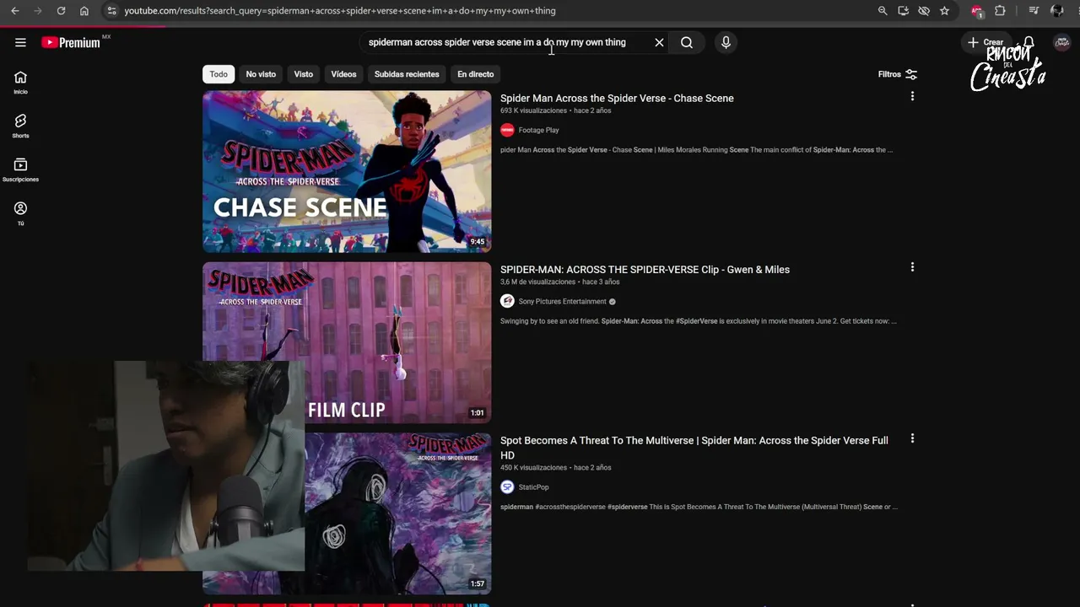Click the magnifying glass search button

(687, 42)
